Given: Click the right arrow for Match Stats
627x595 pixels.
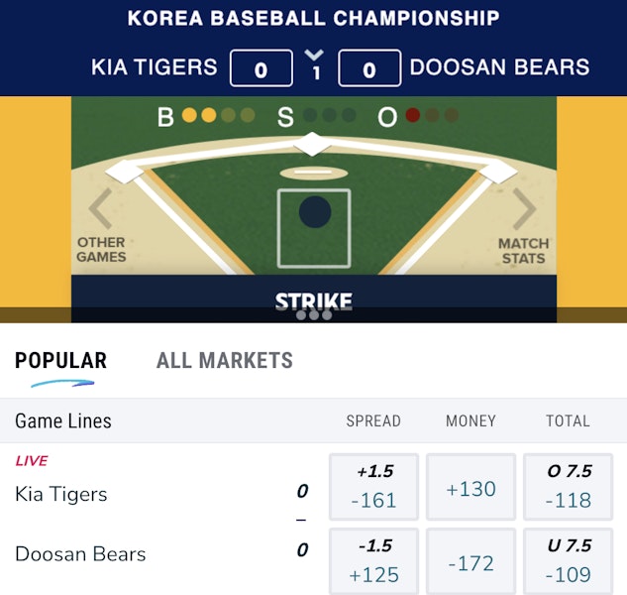Looking at the screenshot, I should 524,208.
